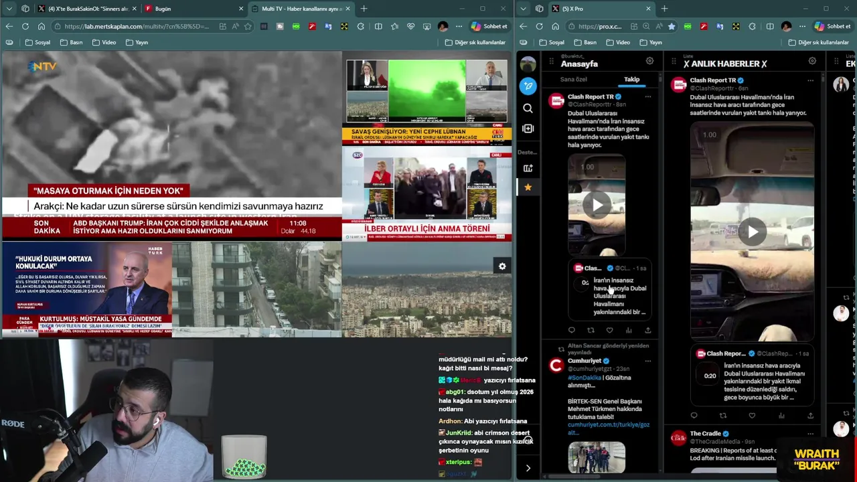This screenshot has height=482, width=857.
Task: Open the Sohbet et Copilot button in left browser
Action: 489,26
